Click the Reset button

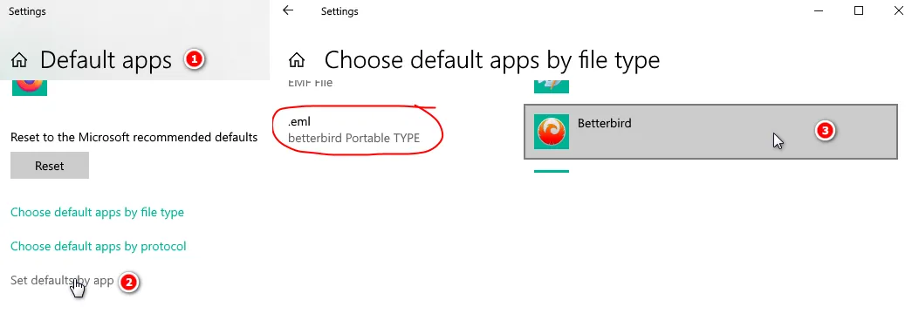[x=50, y=166]
